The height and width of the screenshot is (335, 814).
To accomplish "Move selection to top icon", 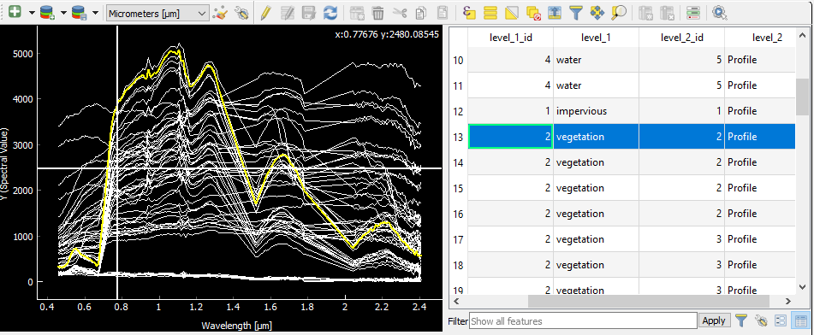I will (555, 13).
